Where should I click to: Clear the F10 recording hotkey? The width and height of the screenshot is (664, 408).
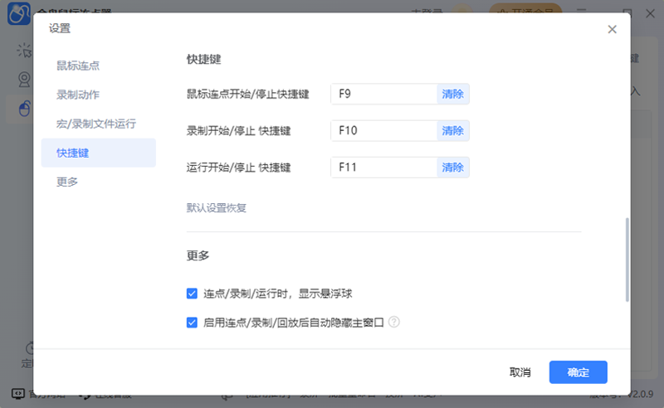click(453, 131)
